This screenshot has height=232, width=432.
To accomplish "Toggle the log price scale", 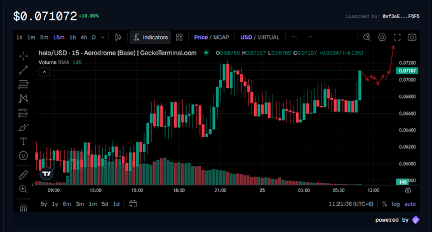I will [x=396, y=204].
